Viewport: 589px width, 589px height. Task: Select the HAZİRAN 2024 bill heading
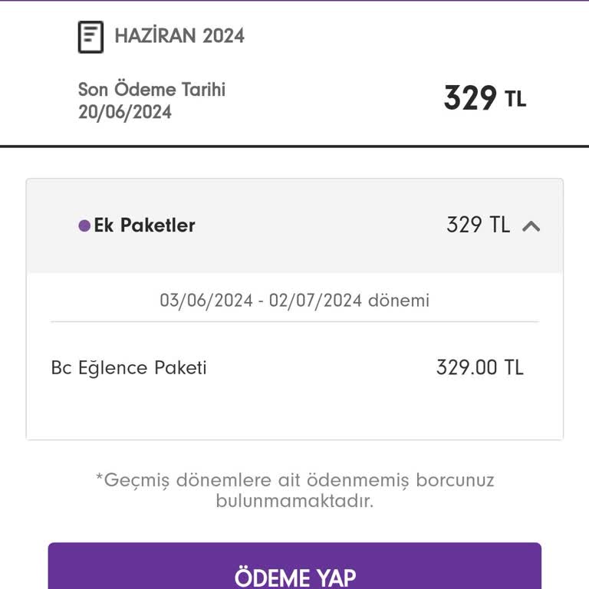(179, 36)
